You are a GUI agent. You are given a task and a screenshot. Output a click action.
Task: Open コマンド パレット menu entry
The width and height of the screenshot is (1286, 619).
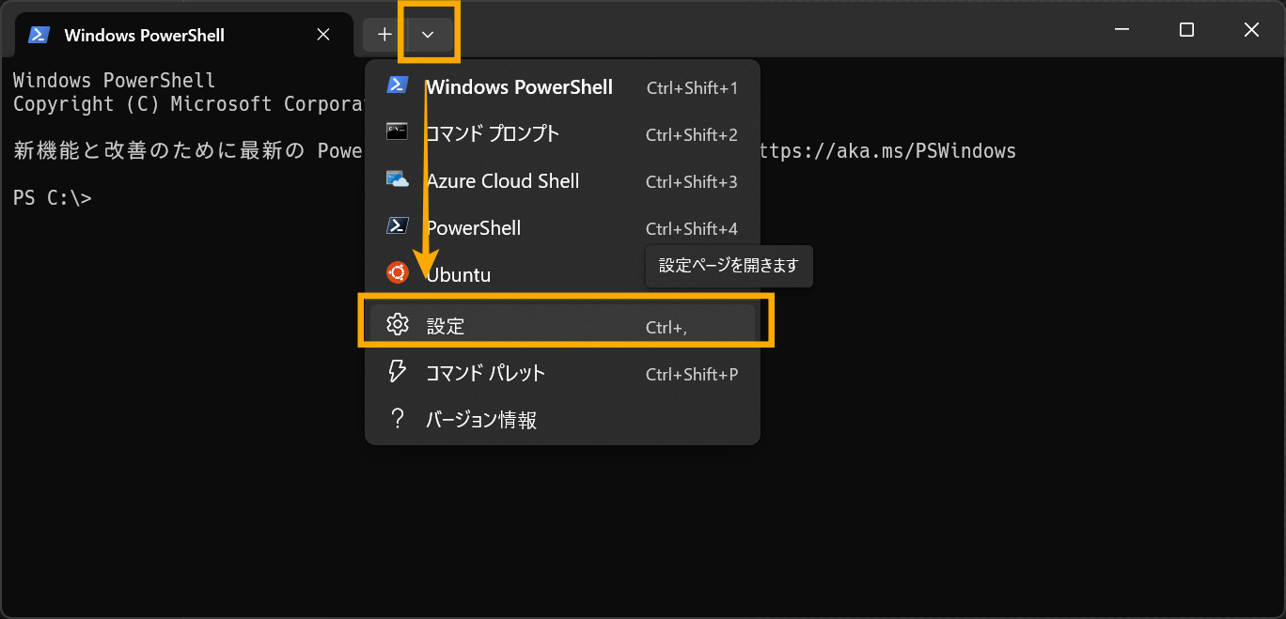pos(562,373)
